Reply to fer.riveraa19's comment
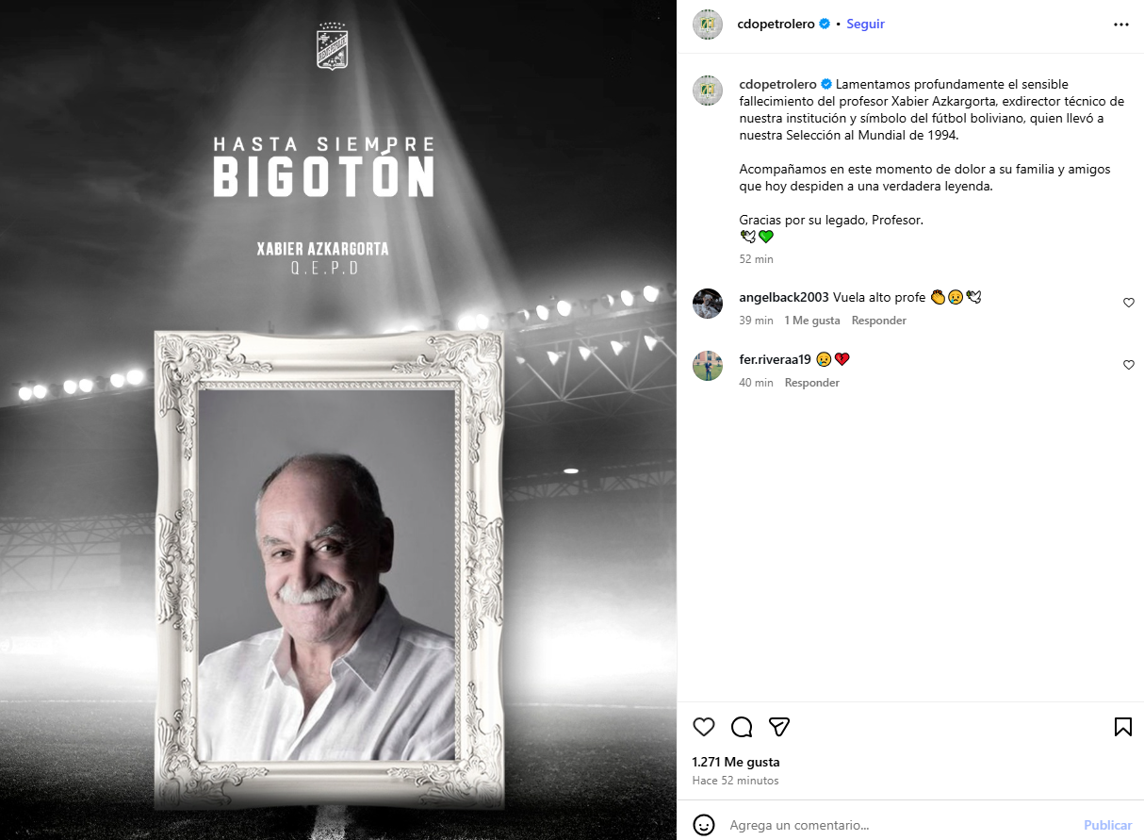The height and width of the screenshot is (840, 1144). (x=811, y=383)
